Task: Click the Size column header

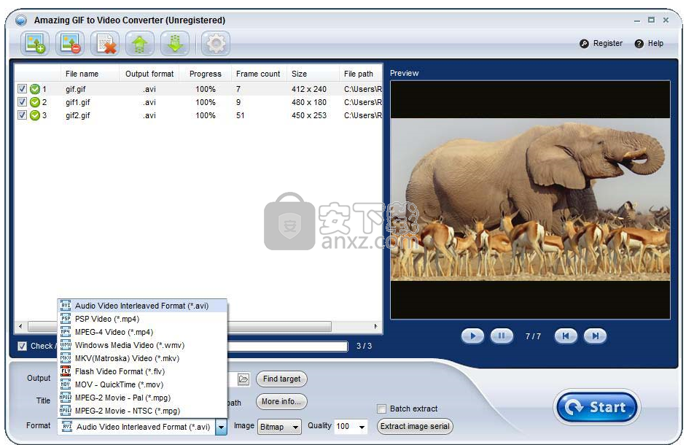Action: [312, 74]
